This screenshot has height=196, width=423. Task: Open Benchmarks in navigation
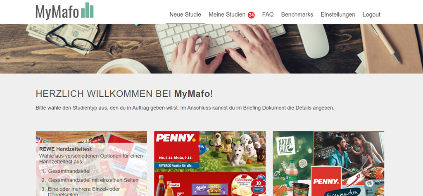coord(297,14)
